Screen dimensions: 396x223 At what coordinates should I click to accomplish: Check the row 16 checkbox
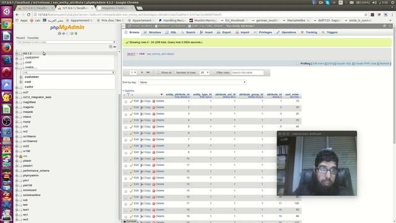(126, 198)
